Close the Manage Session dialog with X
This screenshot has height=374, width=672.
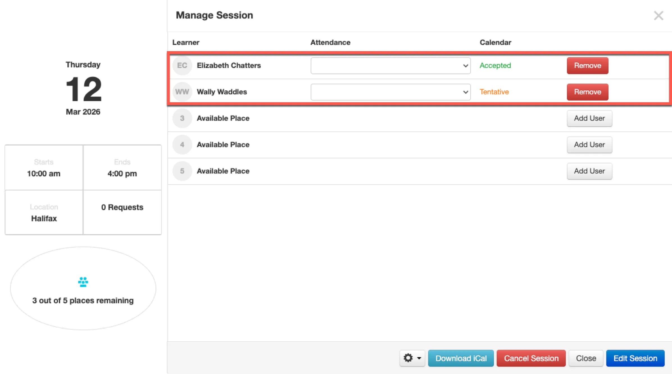coord(658,16)
